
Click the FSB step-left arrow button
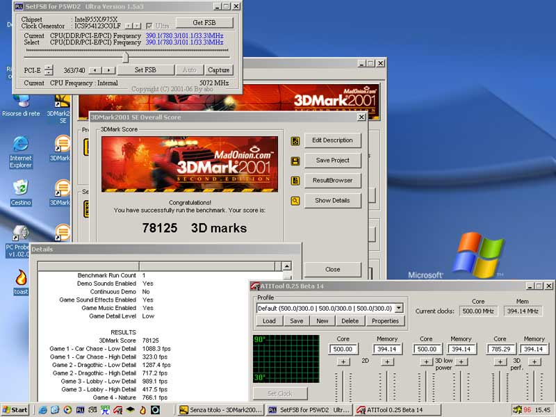(x=95, y=70)
